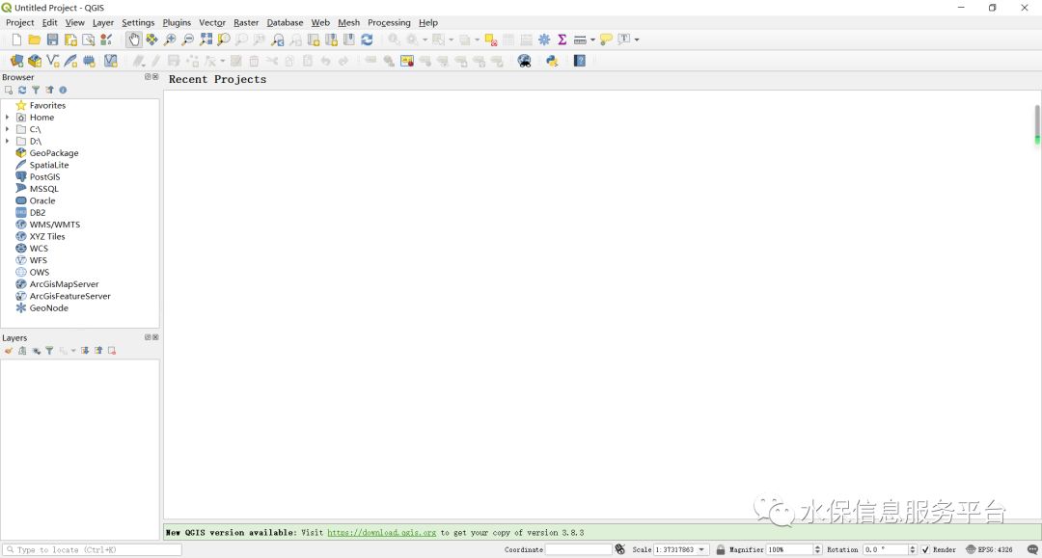Select PostGIS in the Browser tree
Screen dimensions: 1042x558
44,177
